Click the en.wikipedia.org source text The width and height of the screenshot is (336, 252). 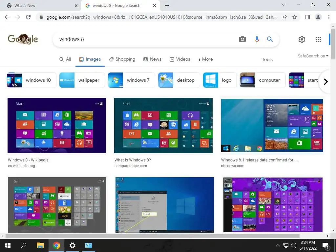[21, 166]
